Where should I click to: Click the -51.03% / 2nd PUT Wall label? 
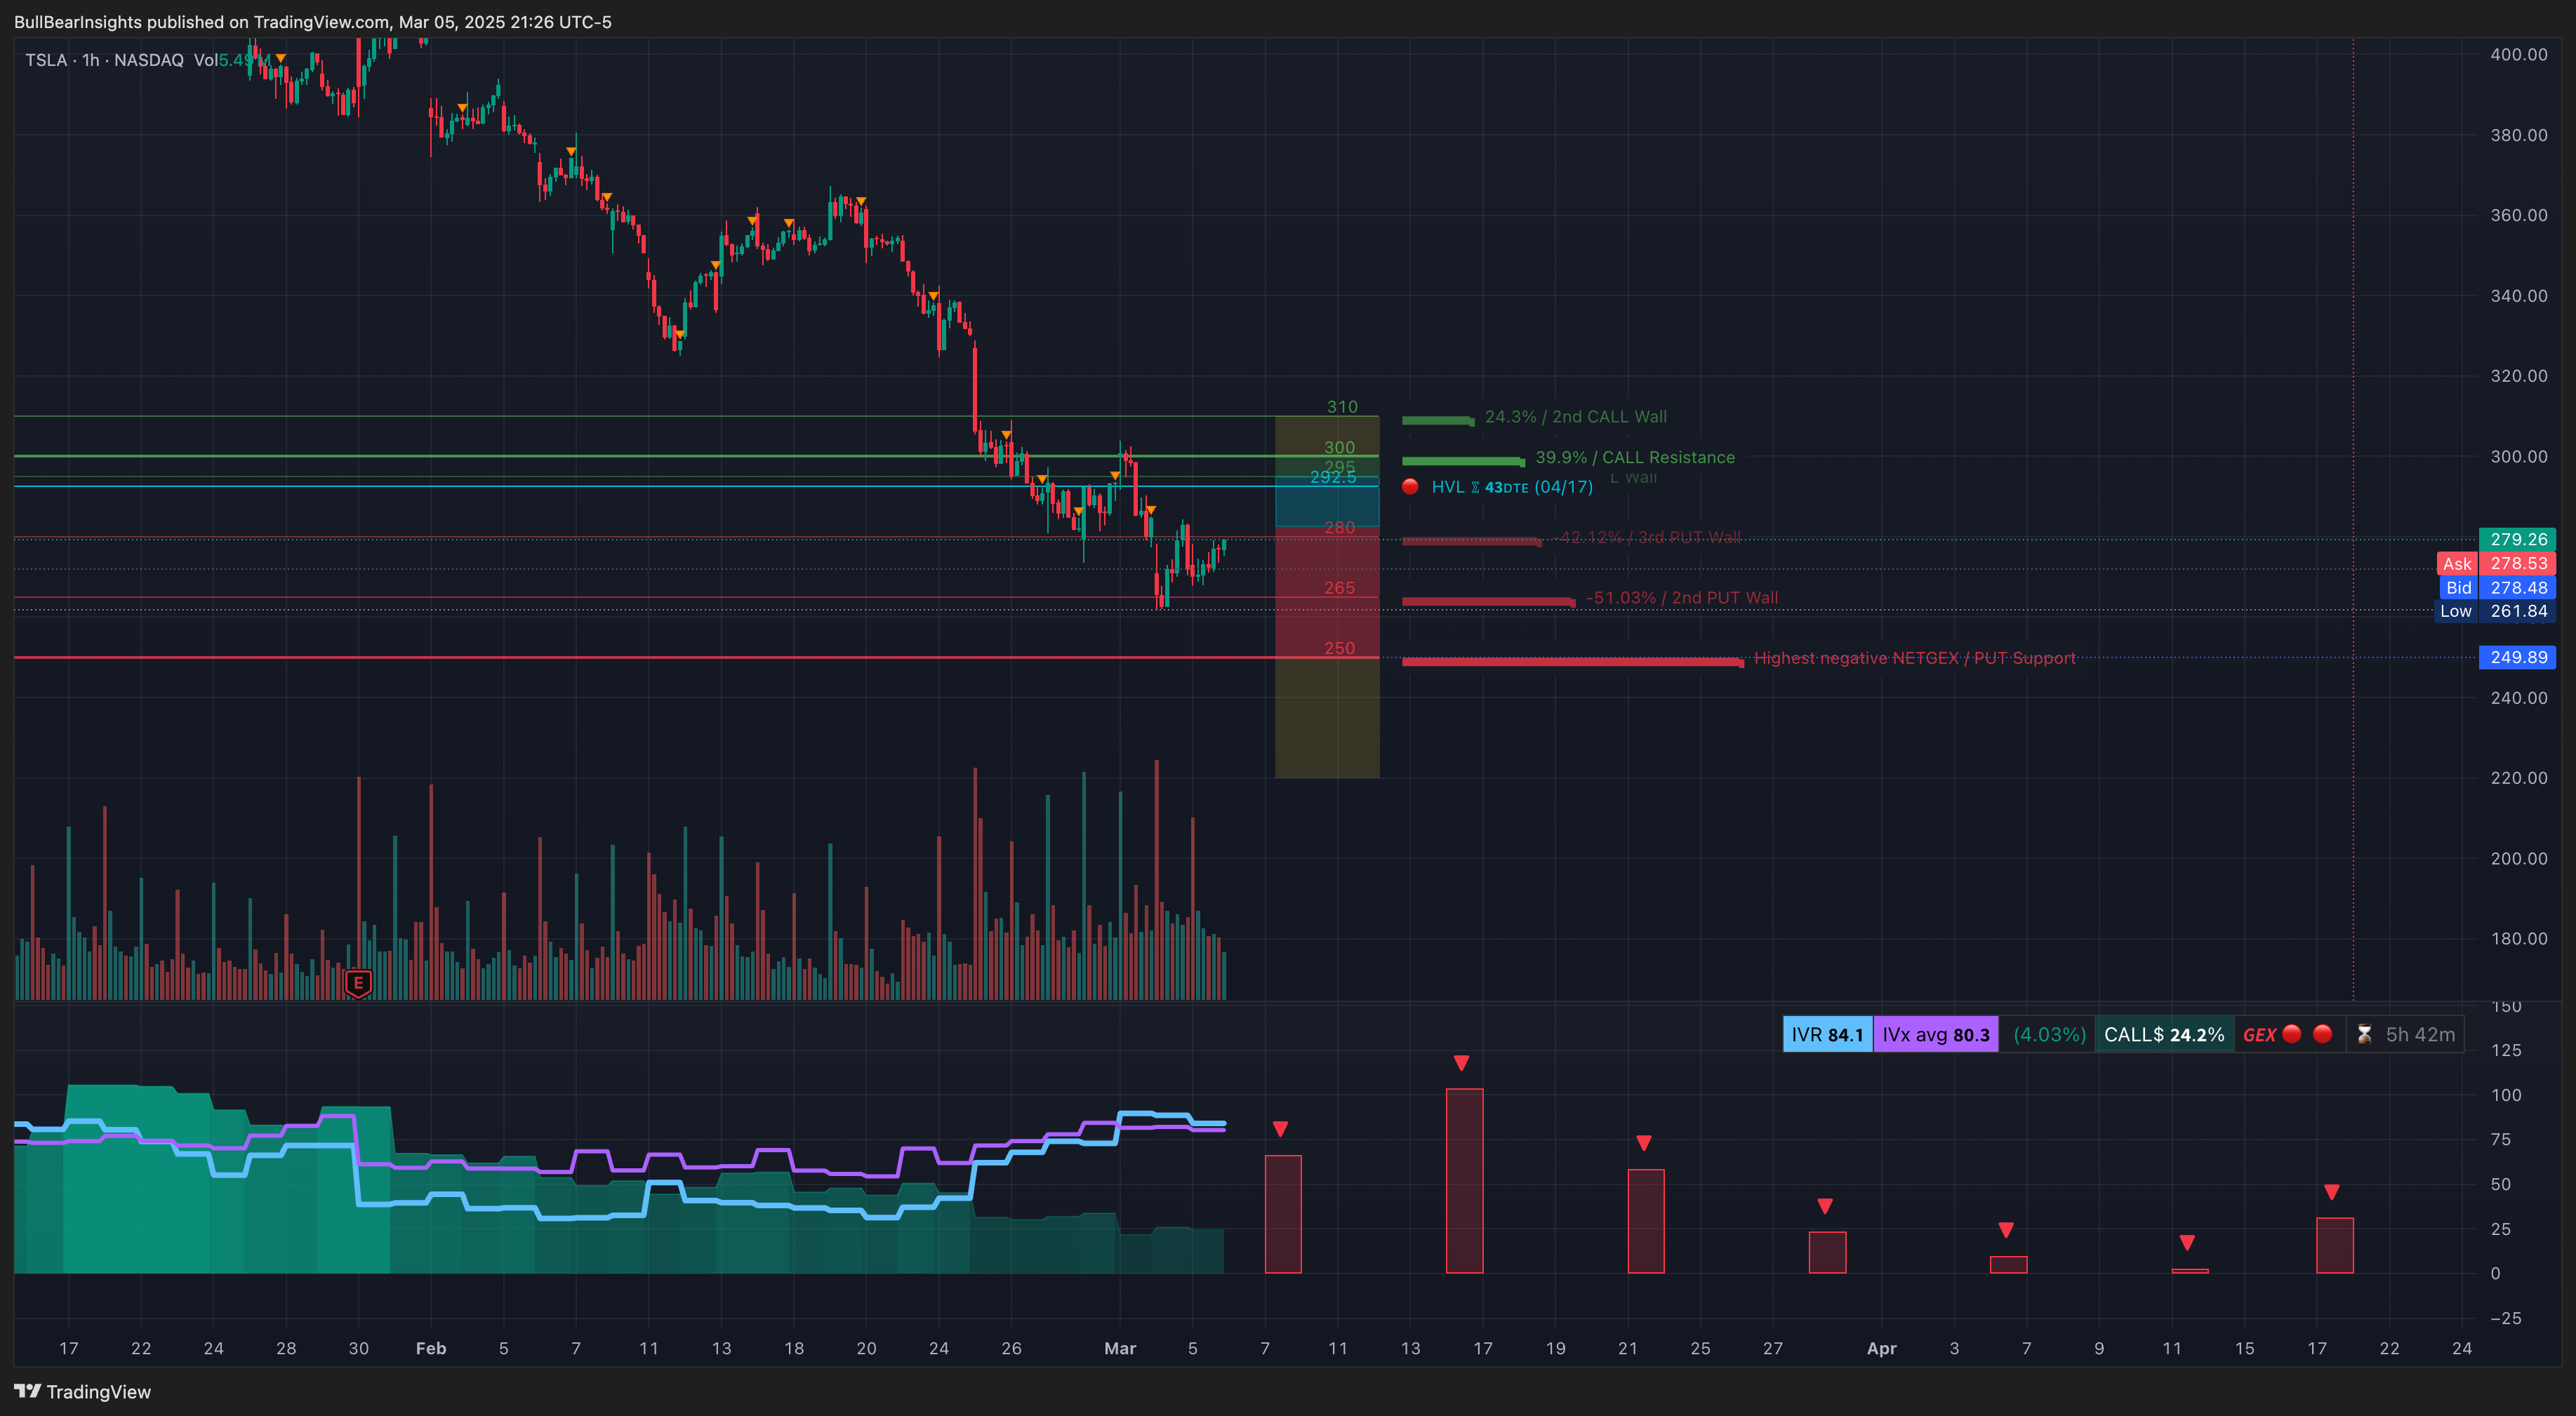tap(1682, 598)
